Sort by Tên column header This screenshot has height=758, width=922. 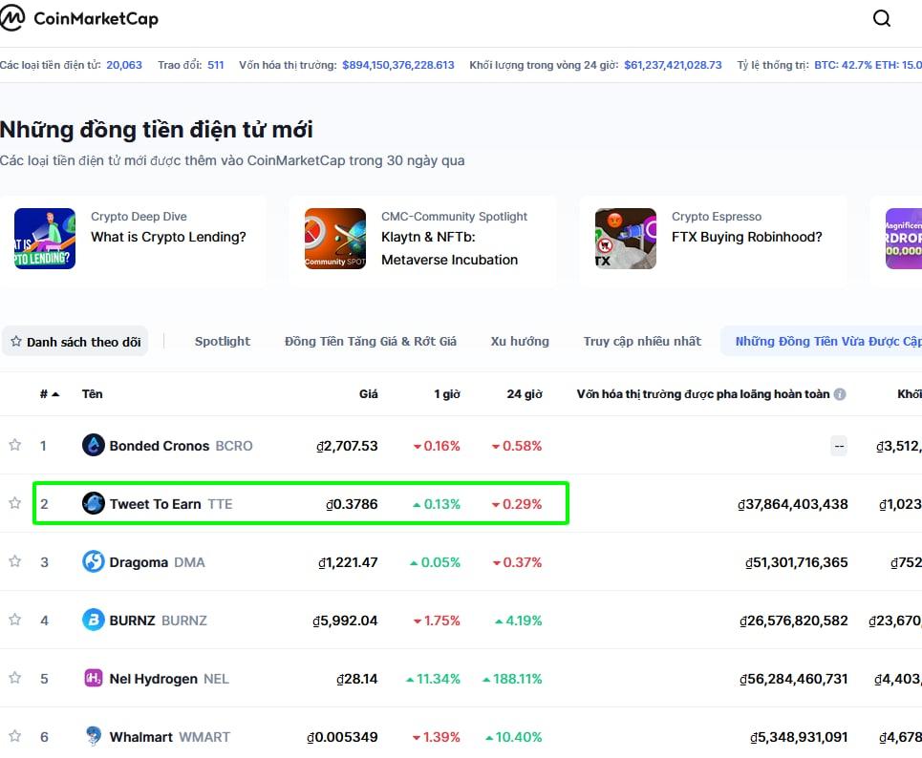[92, 394]
